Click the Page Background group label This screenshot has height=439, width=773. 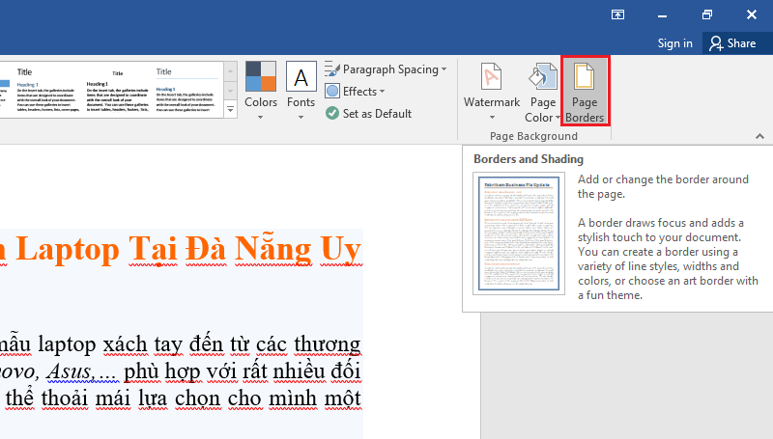click(533, 136)
